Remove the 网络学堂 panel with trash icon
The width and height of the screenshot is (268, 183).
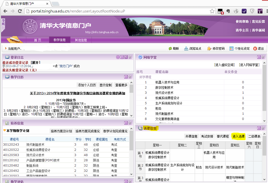pyautogui.click(x=263, y=57)
